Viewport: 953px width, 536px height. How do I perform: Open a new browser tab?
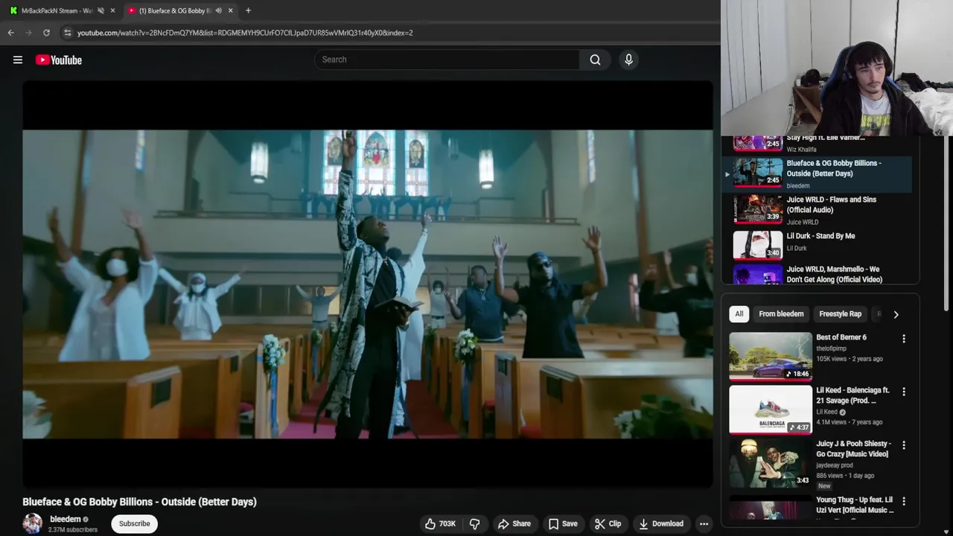[x=248, y=10]
